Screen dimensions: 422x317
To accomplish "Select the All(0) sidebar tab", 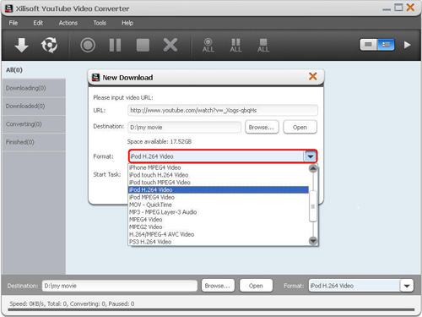I will [x=34, y=70].
